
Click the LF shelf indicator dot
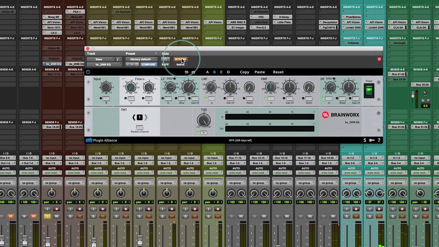click(174, 79)
